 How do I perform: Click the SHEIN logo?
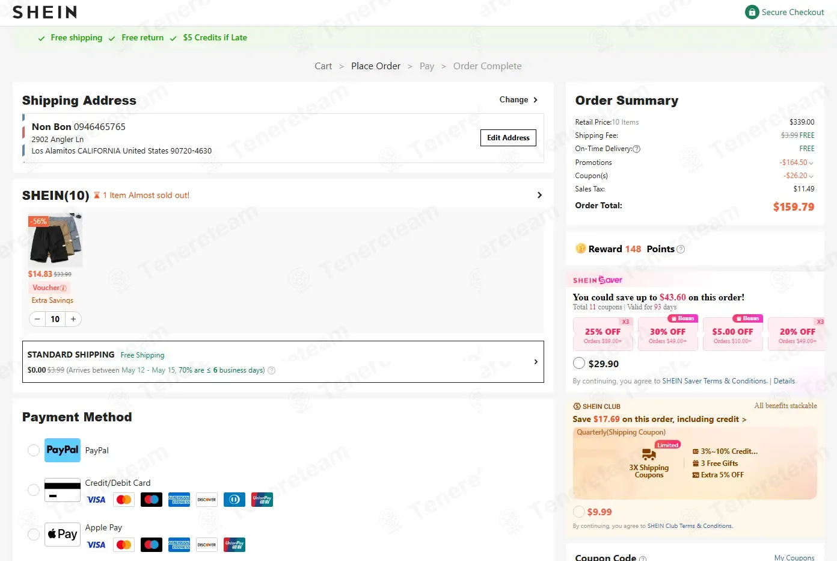(44, 12)
